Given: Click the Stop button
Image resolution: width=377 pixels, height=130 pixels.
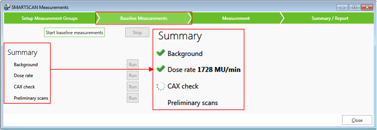Looking at the screenshot, I should click(x=137, y=32).
